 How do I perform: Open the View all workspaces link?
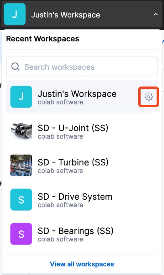(x=82, y=264)
